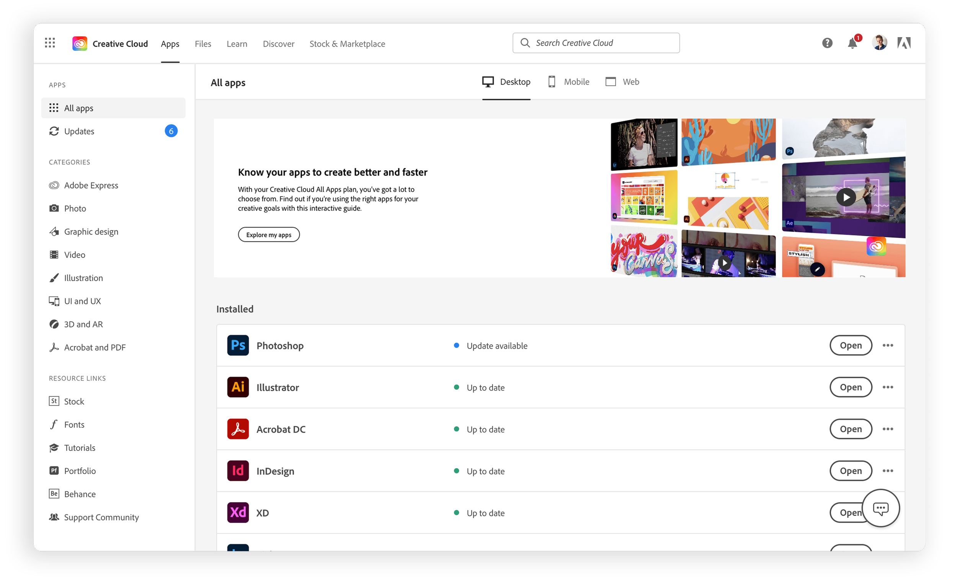Switch to the Files tab
This screenshot has height=579, width=957.
click(203, 44)
